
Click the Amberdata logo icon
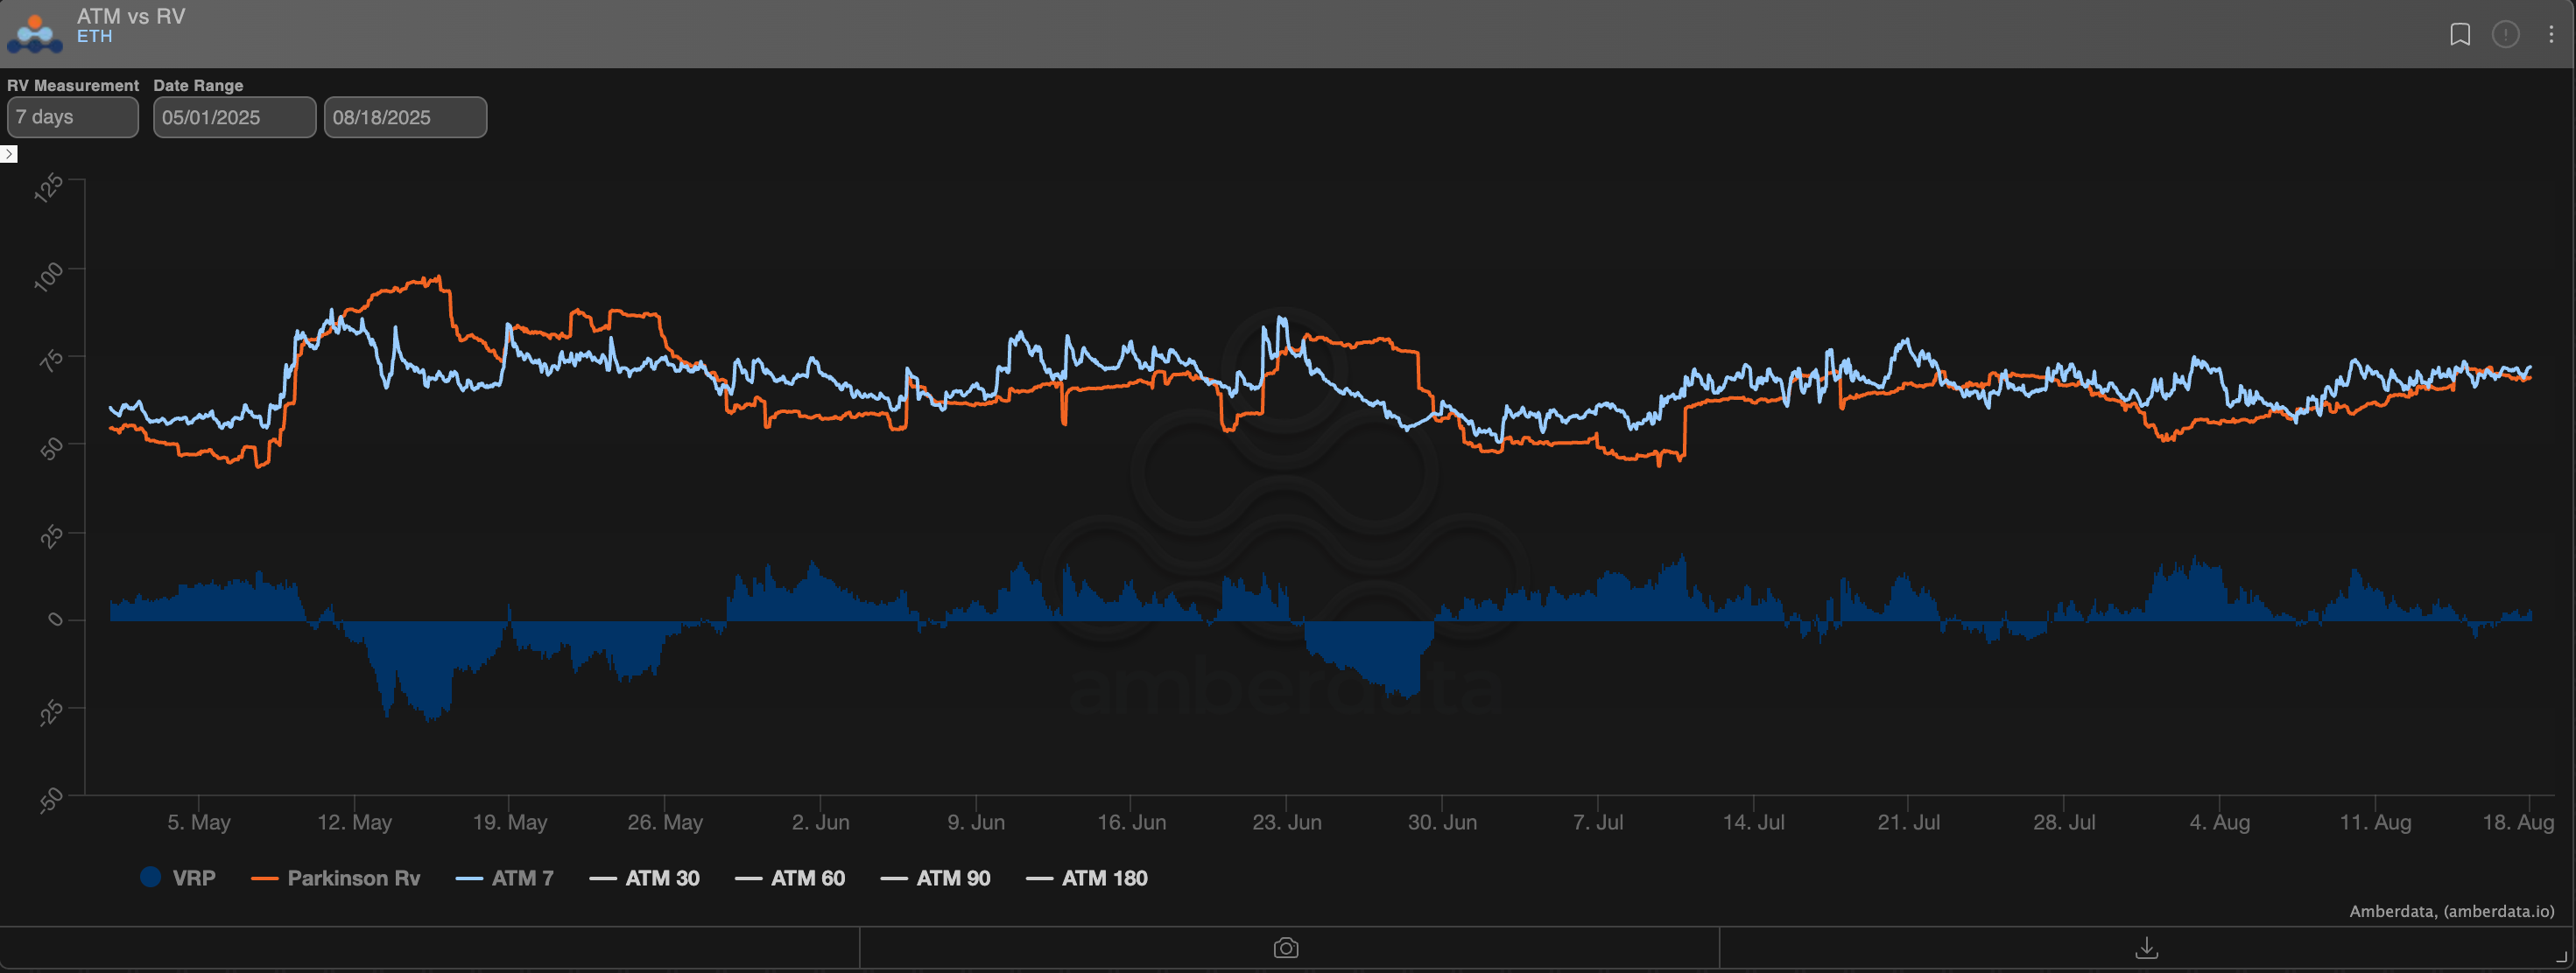35,33
